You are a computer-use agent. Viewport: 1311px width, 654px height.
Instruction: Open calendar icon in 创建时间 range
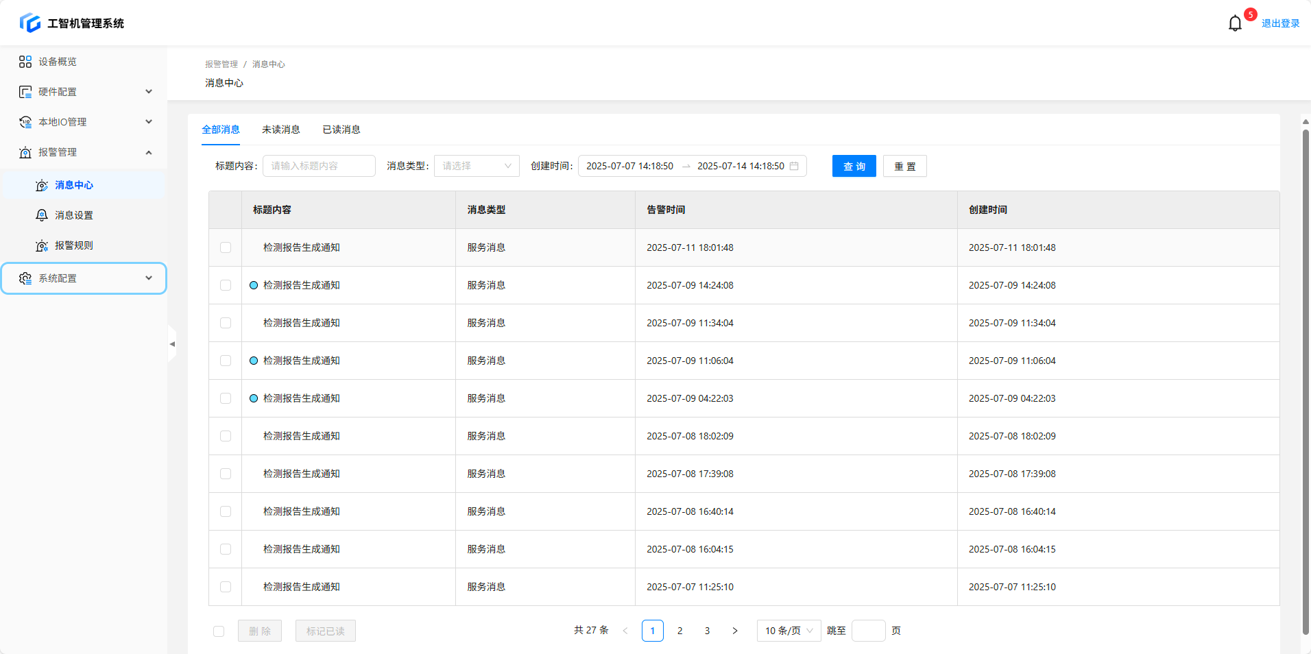pyautogui.click(x=794, y=166)
